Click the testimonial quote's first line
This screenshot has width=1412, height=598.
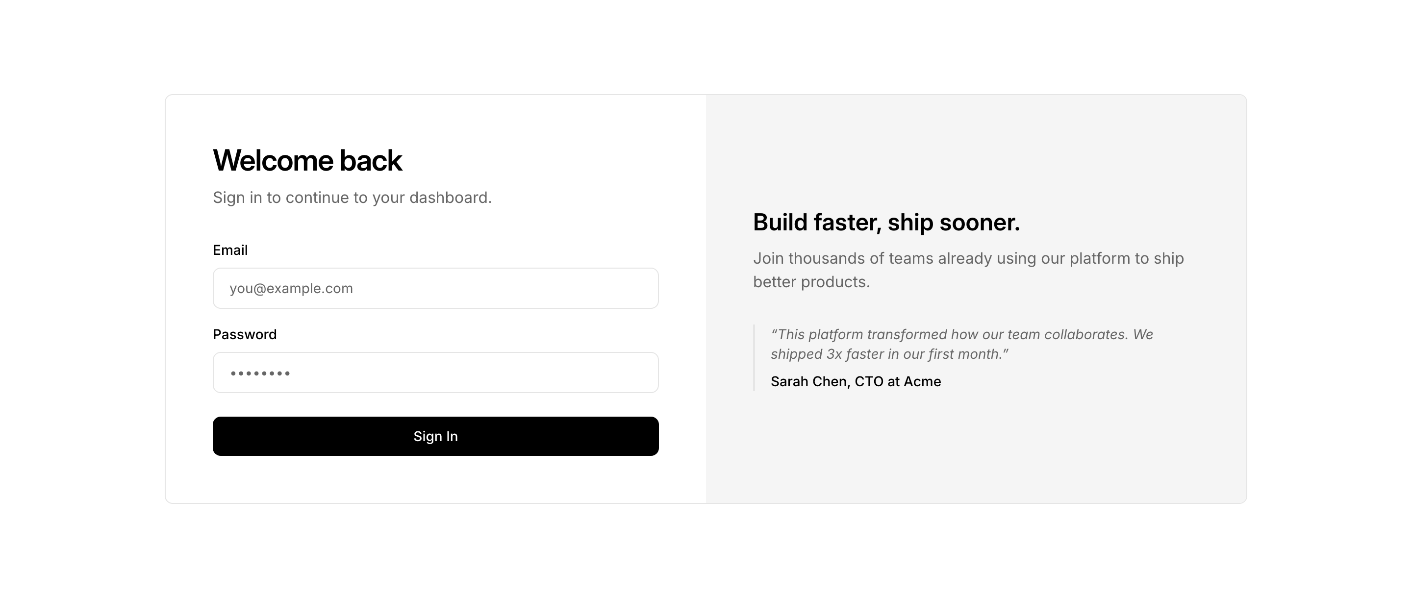click(961, 334)
